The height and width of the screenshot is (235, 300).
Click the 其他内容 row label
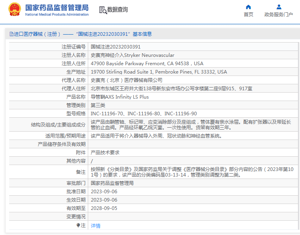[x=76, y=161]
